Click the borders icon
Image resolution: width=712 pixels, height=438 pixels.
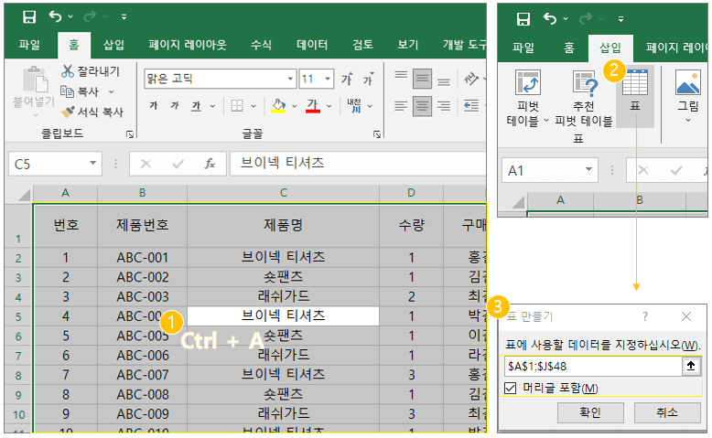[237, 106]
